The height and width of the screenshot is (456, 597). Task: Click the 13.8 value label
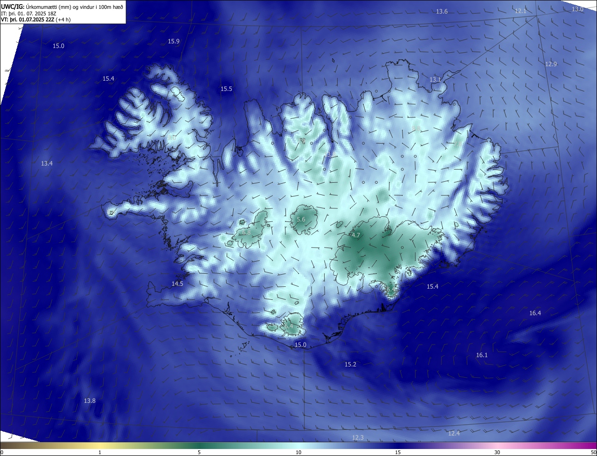coord(90,401)
